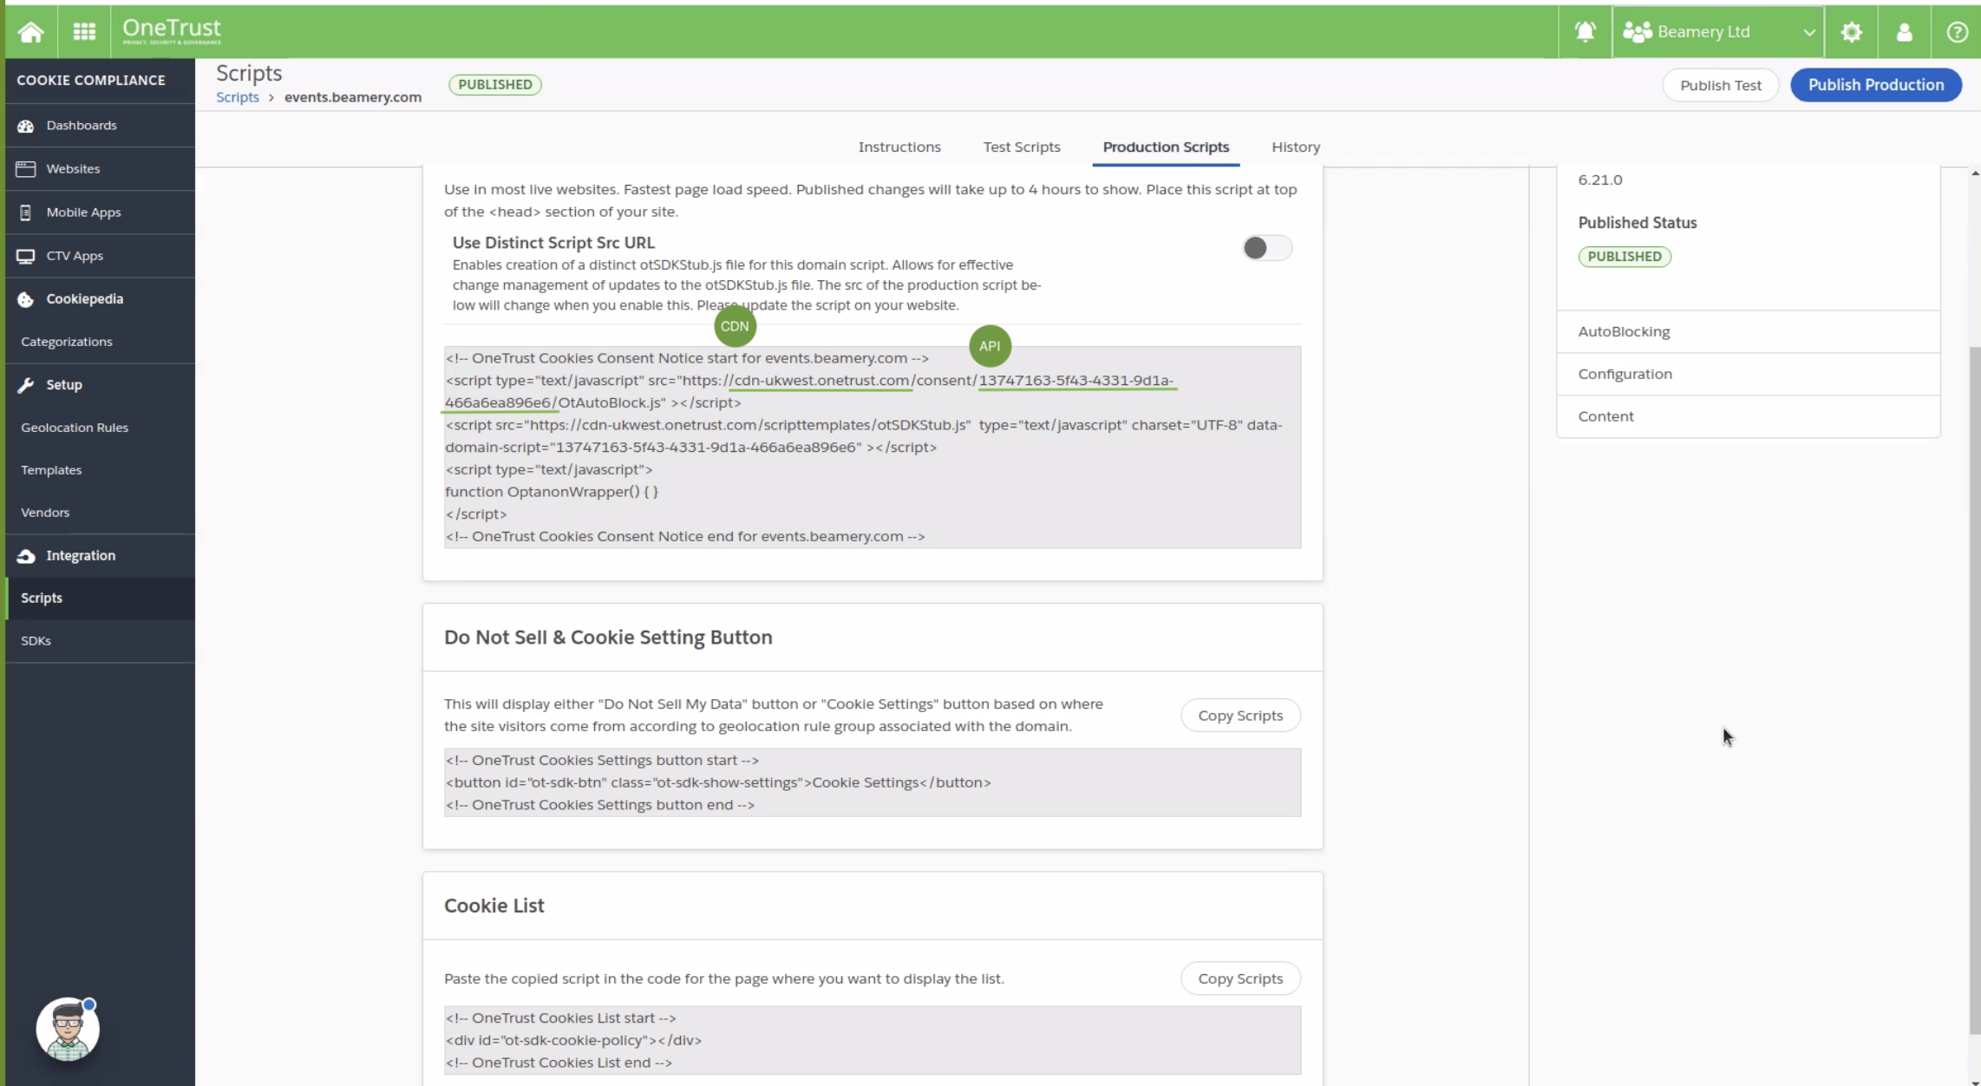
Task: Expand the Configuration section
Action: click(x=1748, y=374)
